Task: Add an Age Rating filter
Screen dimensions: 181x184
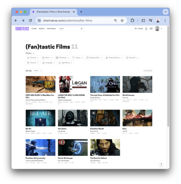Action: (66, 63)
